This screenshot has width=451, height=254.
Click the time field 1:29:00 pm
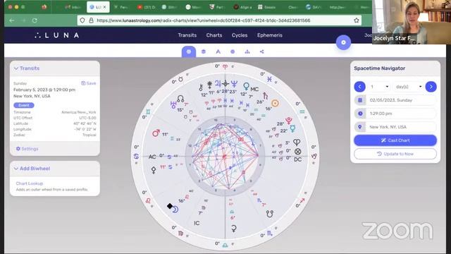click(401, 114)
